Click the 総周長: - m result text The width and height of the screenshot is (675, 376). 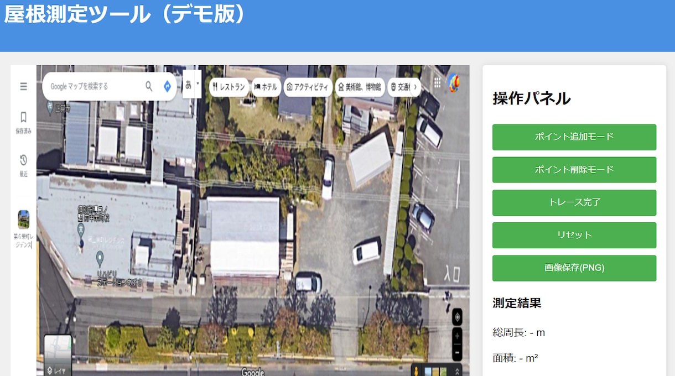coord(519,332)
